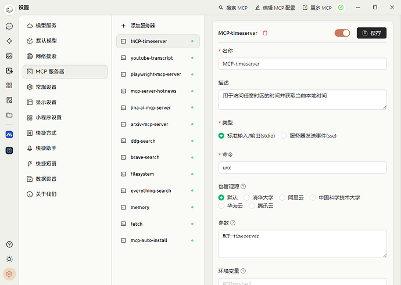Click the 描述 text area
The width and height of the screenshot is (401, 285).
pos(302,100)
